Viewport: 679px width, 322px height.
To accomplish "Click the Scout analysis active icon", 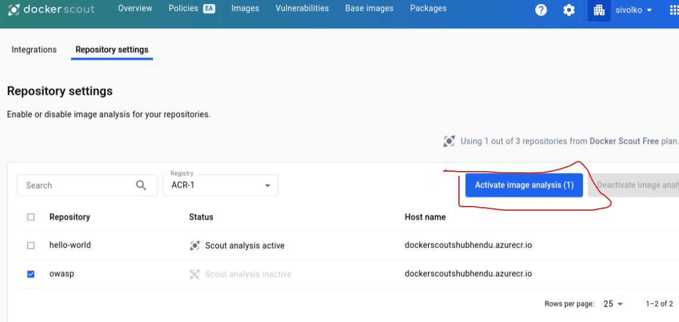I will pyautogui.click(x=195, y=246).
